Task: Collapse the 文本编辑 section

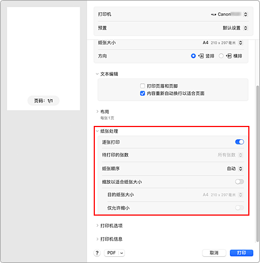Action: coord(97,74)
